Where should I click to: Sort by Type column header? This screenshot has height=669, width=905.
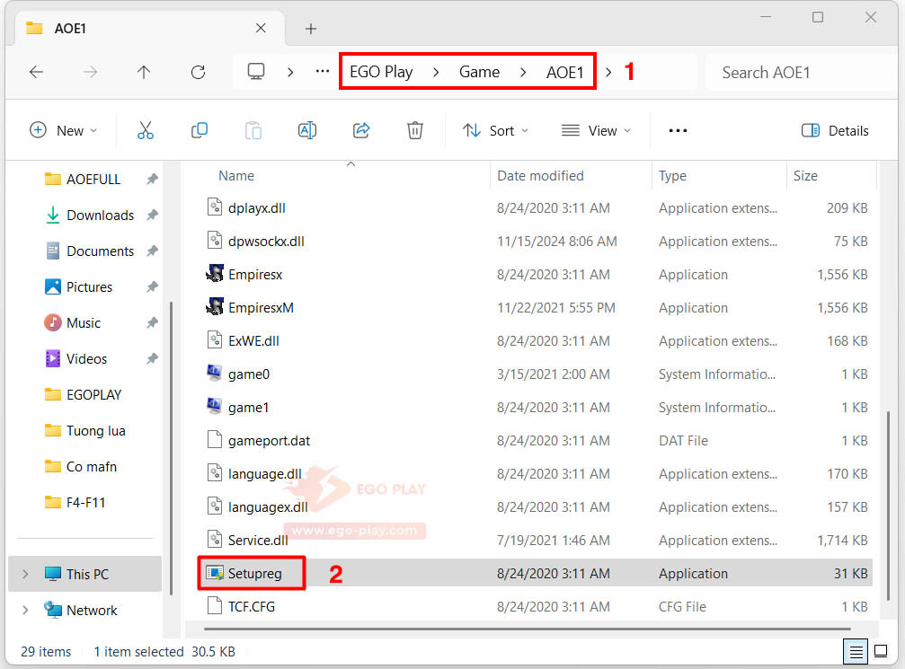(x=672, y=176)
